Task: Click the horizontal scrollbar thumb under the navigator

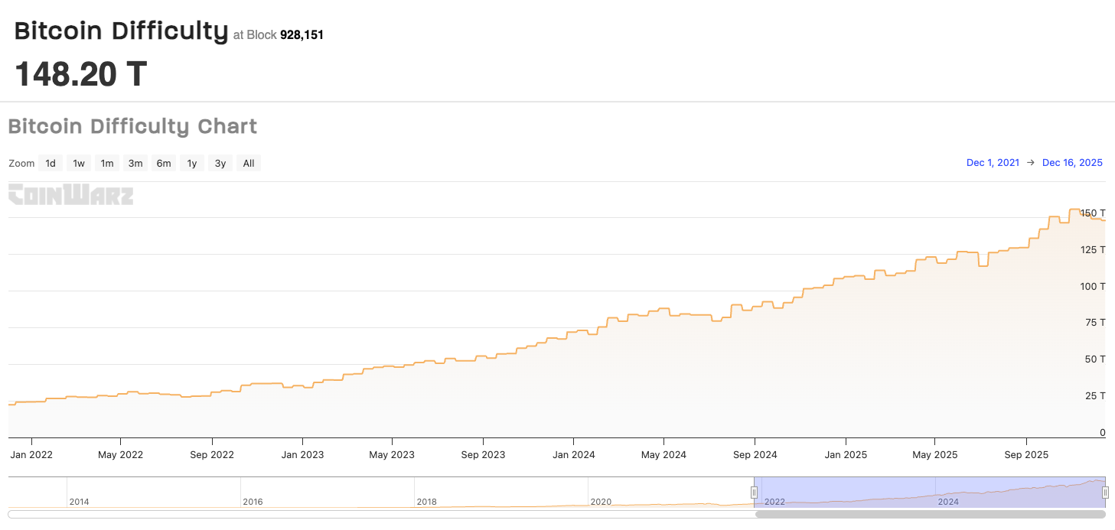Action: pyautogui.click(x=931, y=514)
